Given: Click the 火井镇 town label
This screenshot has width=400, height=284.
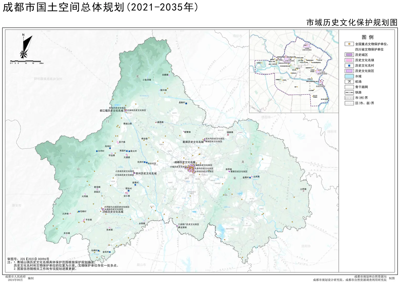Looking at the screenshot, I should point(65,214).
